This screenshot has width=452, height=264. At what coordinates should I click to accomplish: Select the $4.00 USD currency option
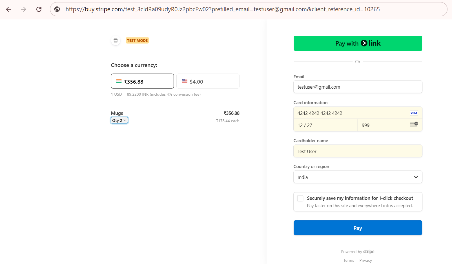tap(208, 81)
